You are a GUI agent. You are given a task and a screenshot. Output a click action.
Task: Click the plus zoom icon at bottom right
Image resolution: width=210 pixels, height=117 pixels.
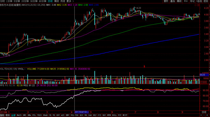[201, 115]
